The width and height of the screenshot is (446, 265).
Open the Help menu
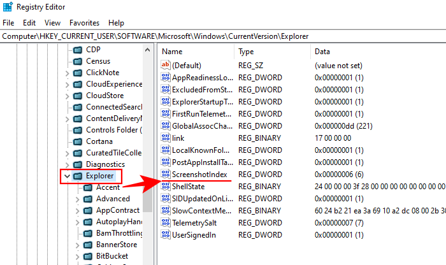point(116,23)
